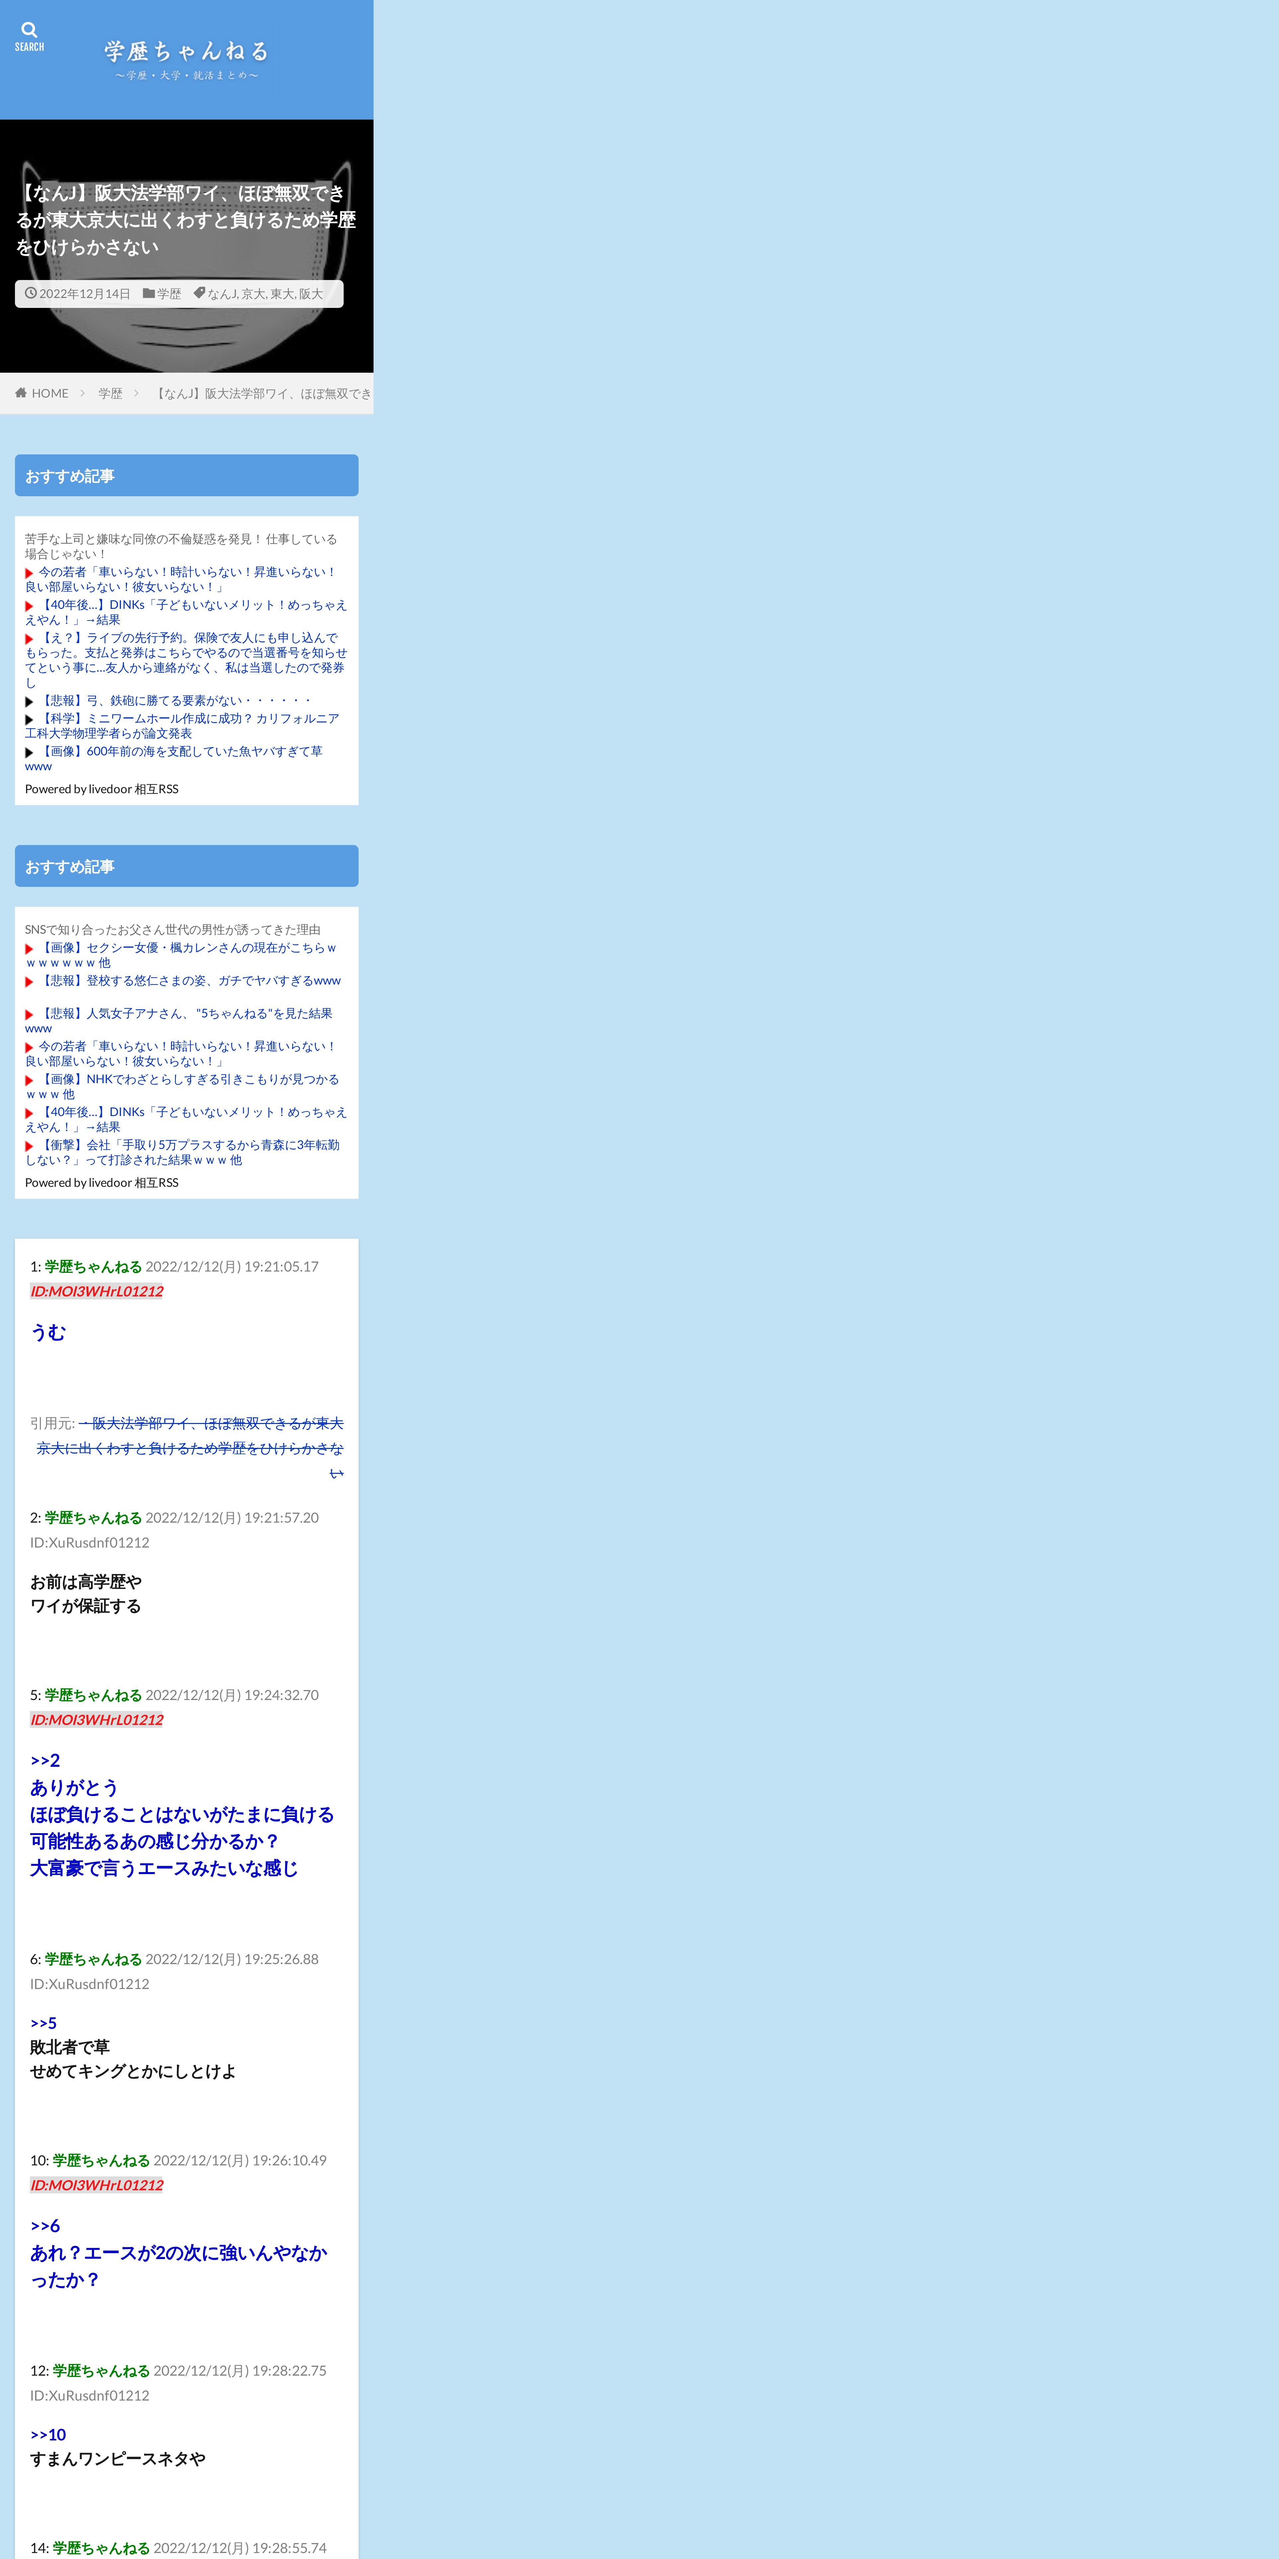Open 学歴 in the breadcrumb trail
This screenshot has width=1279, height=2559.
click(110, 393)
